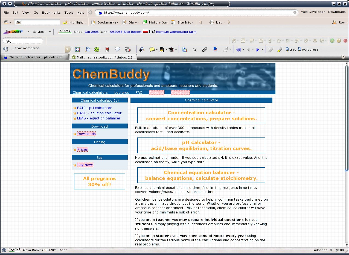This screenshot has height=255, width=349.
Task: Click the gear with magnifier icon
Action: [x=142, y=49]
